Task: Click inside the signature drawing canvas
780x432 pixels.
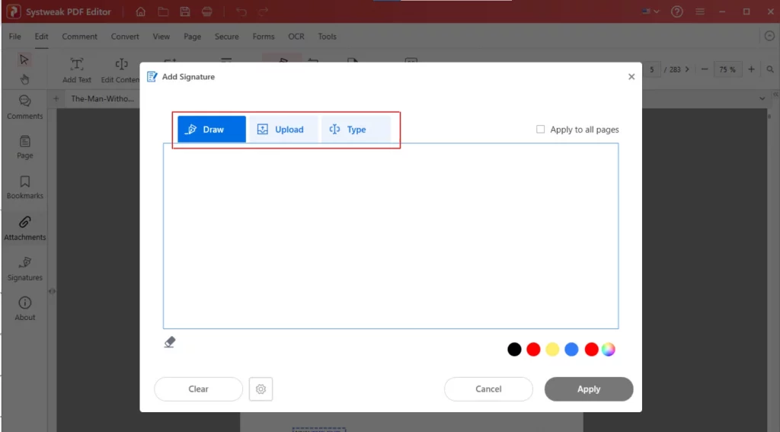Action: point(390,236)
